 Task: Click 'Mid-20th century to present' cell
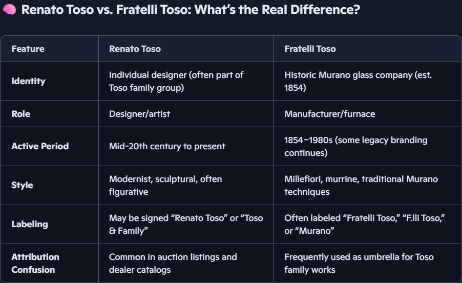click(x=167, y=146)
